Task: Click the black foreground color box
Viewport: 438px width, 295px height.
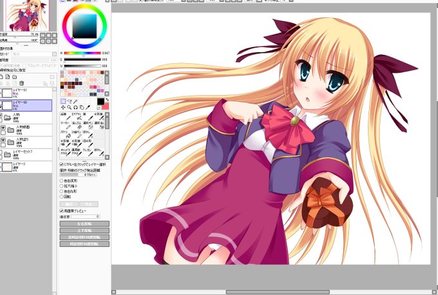Action: pos(100,101)
